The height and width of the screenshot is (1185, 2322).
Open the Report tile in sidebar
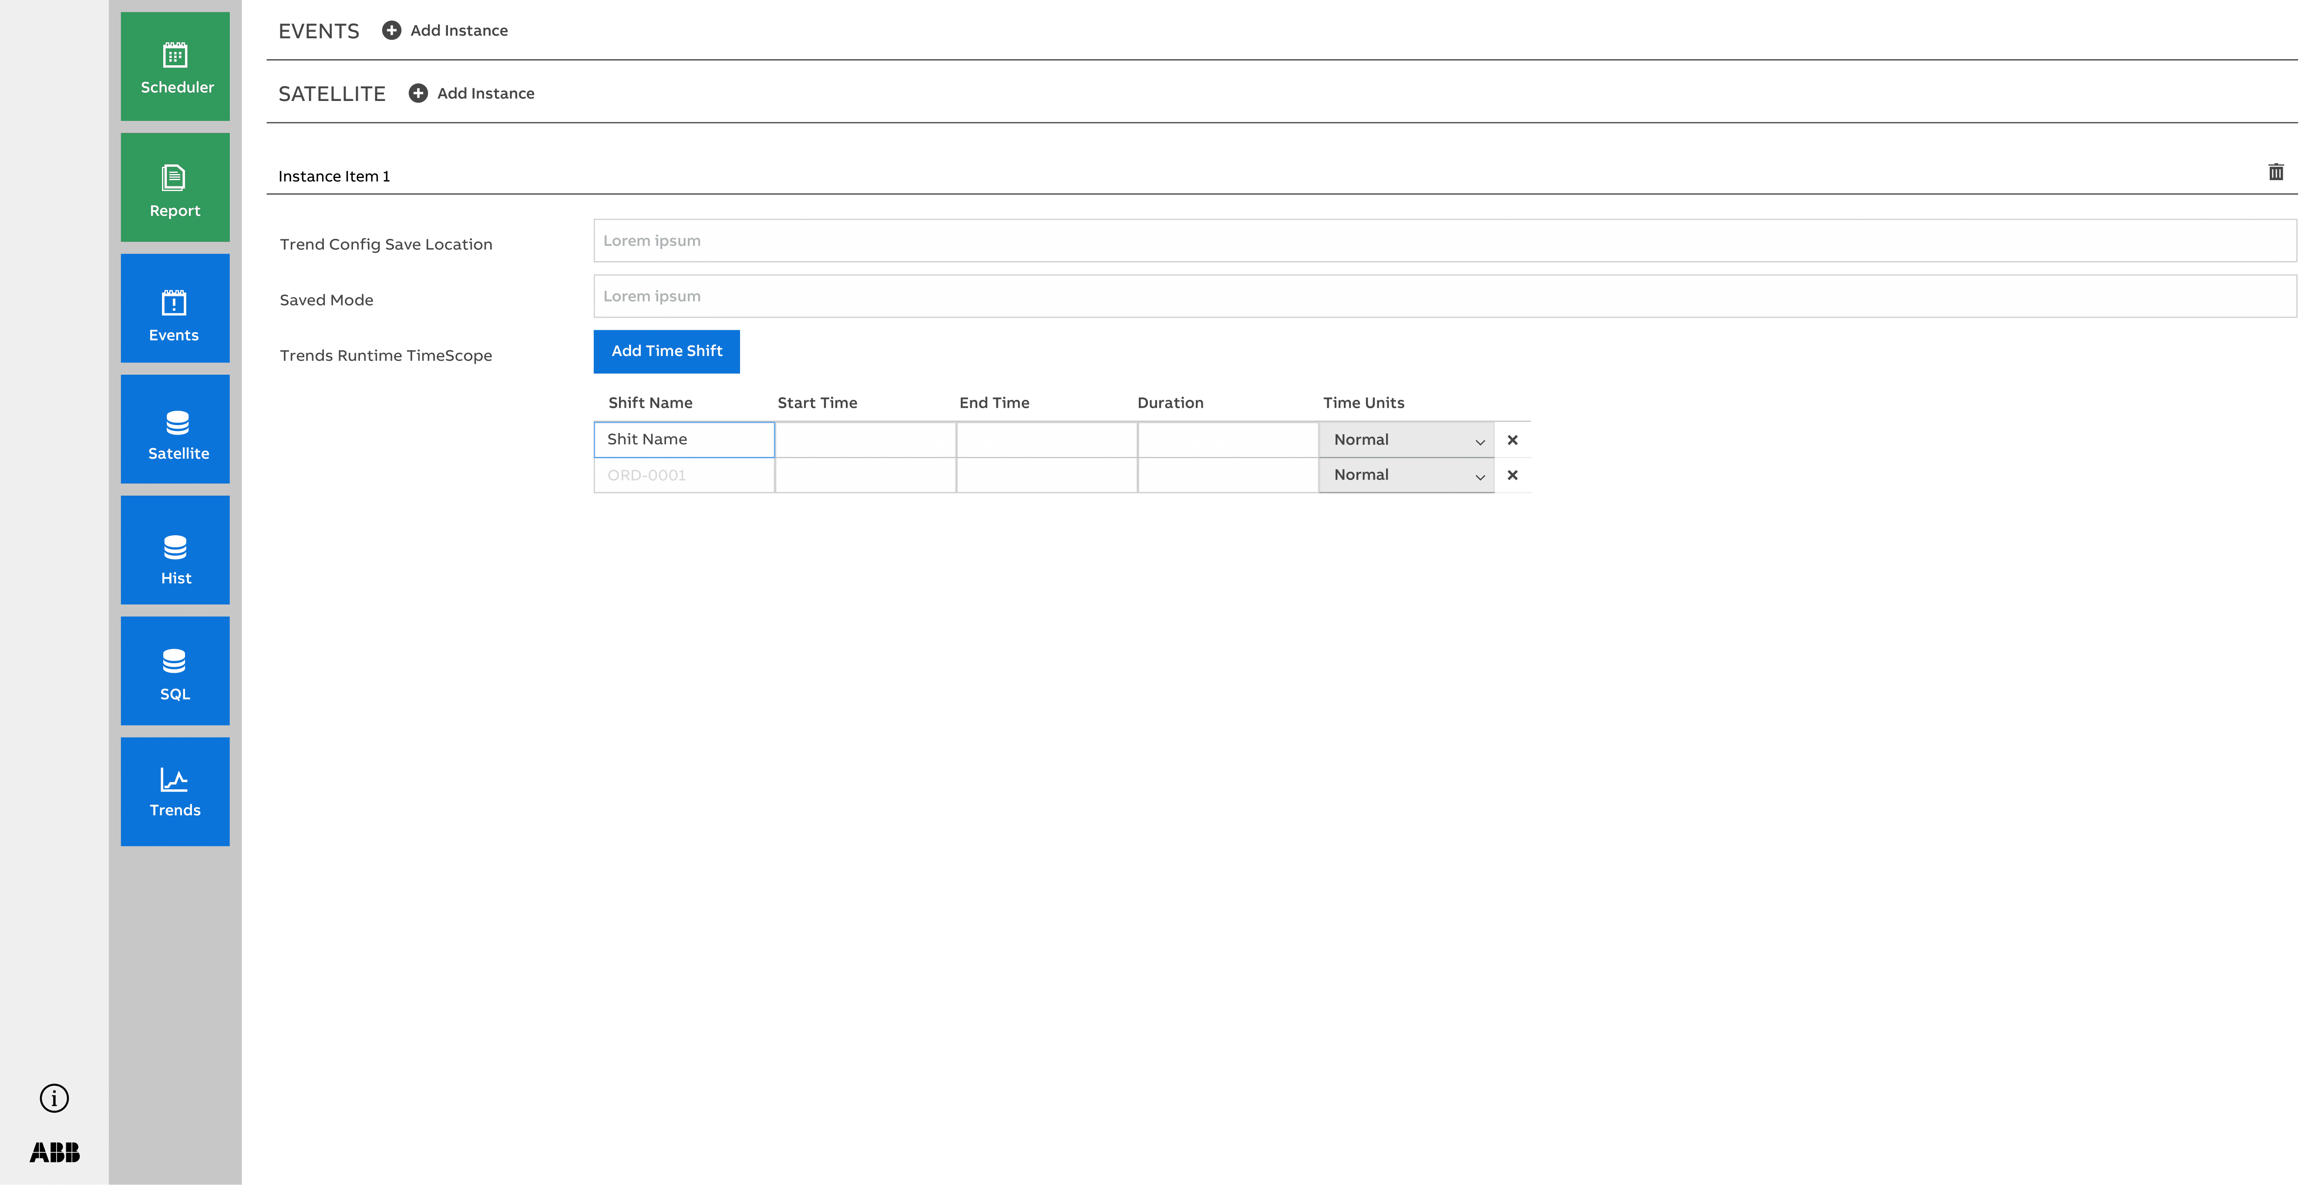[x=175, y=188]
